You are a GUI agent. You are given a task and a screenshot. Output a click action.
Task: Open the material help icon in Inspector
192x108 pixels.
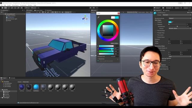click(x=188, y=13)
